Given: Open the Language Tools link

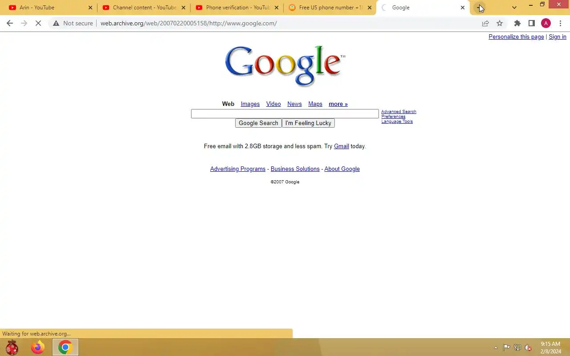Looking at the screenshot, I should point(397,121).
